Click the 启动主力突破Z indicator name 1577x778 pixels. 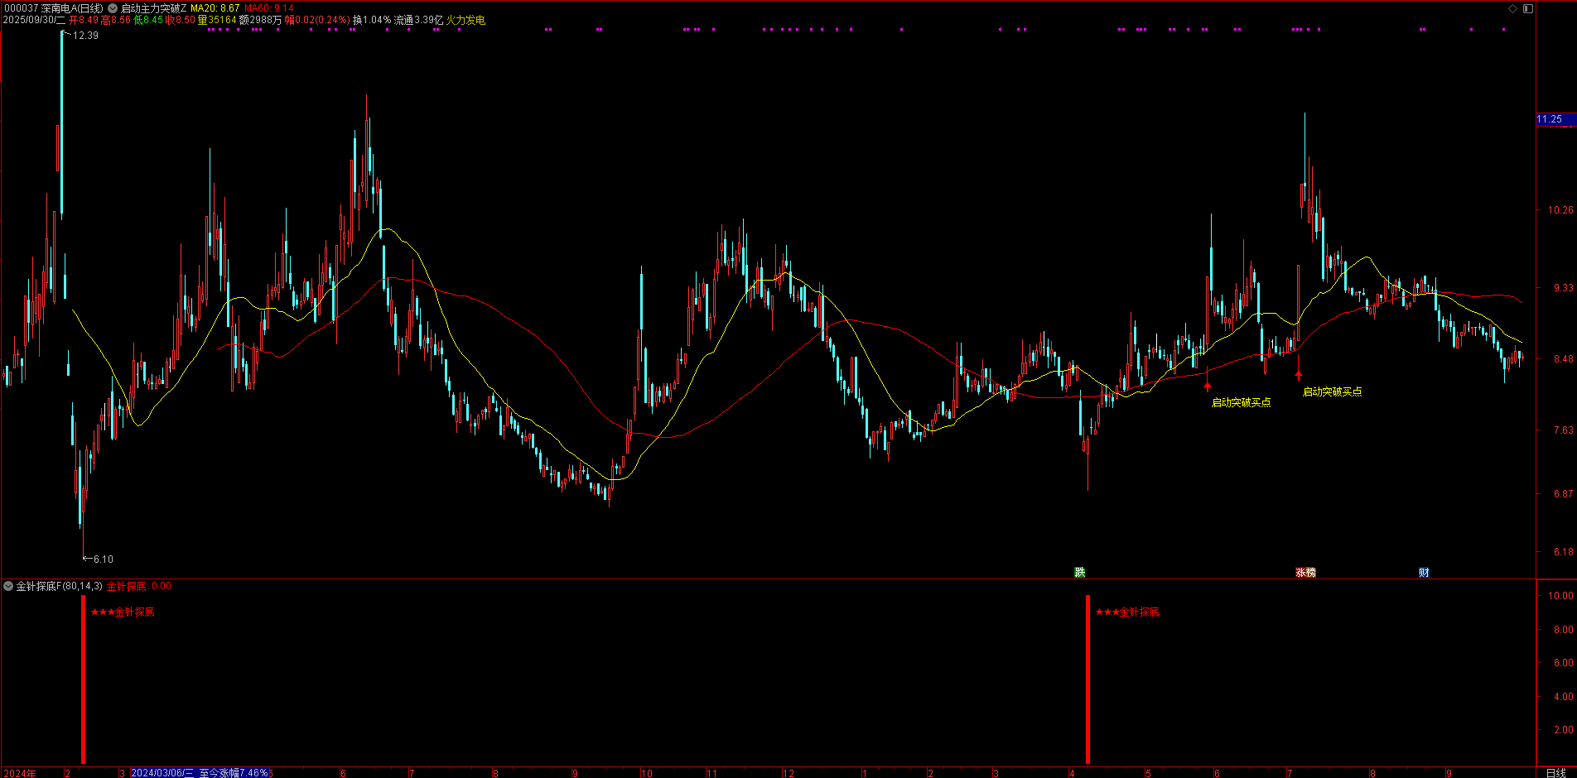point(154,8)
